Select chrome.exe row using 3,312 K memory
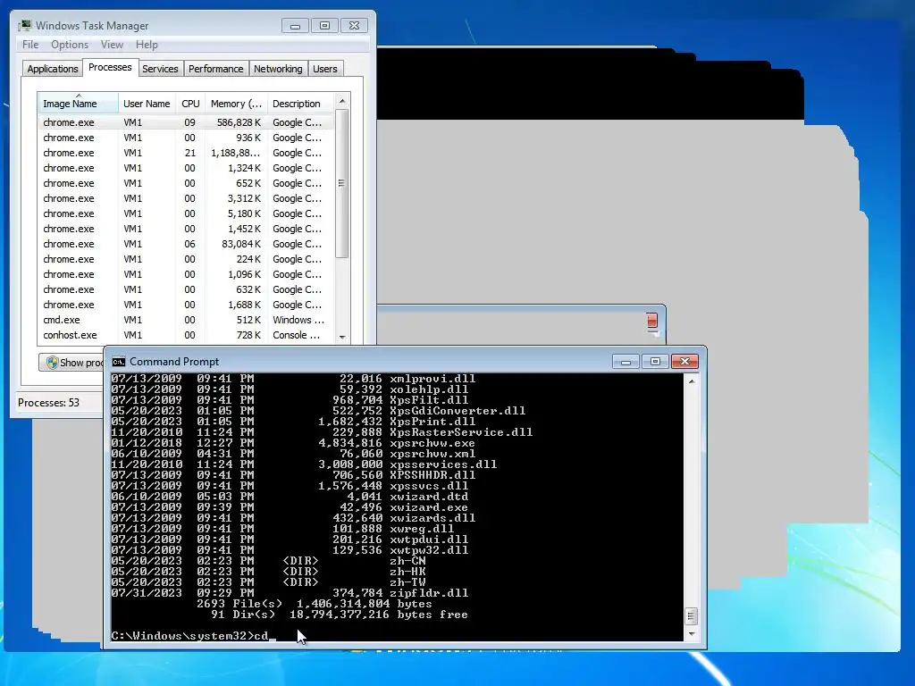The height and width of the screenshot is (686, 915). [x=187, y=198]
